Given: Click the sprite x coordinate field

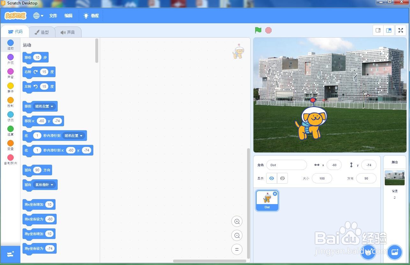Looking at the screenshot, I should click(x=334, y=165).
